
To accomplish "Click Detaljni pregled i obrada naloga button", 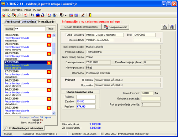I will (x=81, y=27).
